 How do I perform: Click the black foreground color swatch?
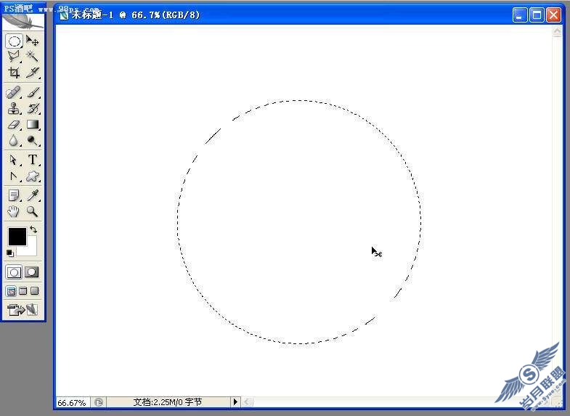[x=17, y=237]
